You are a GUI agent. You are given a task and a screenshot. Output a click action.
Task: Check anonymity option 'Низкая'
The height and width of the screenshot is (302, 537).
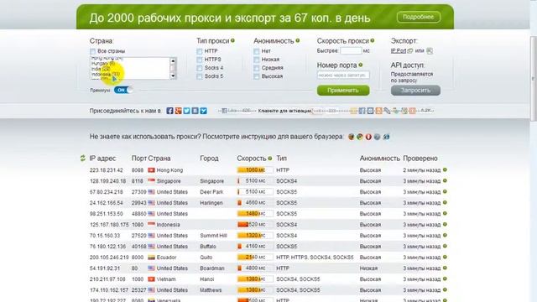pos(257,60)
